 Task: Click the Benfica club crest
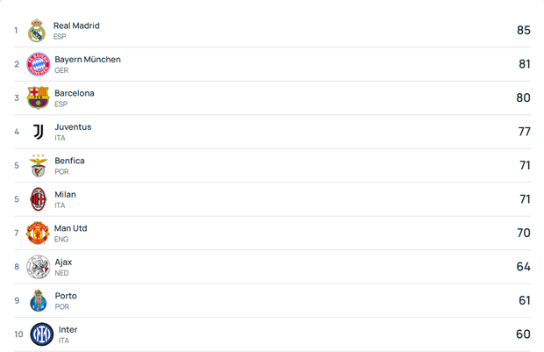point(38,165)
